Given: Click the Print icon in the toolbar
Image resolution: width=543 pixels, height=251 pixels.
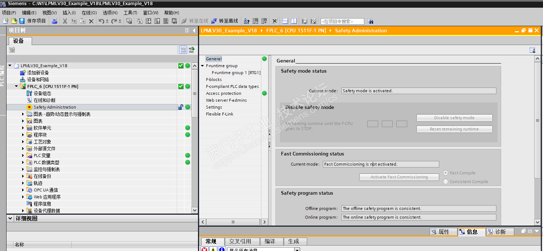Looking at the screenshot, I should click(x=54, y=21).
